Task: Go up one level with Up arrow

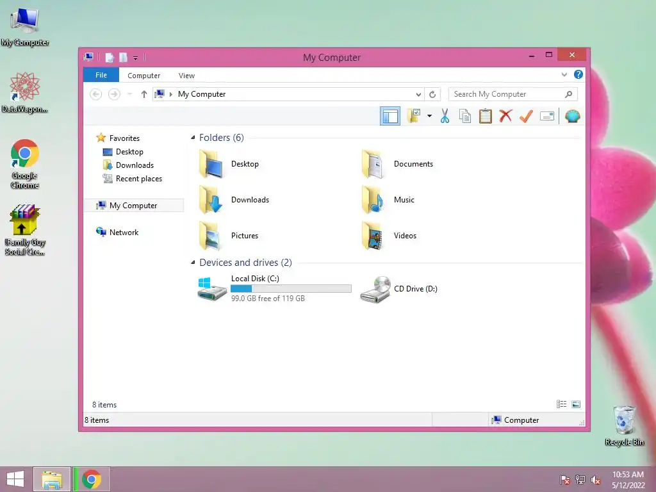Action: tap(144, 94)
